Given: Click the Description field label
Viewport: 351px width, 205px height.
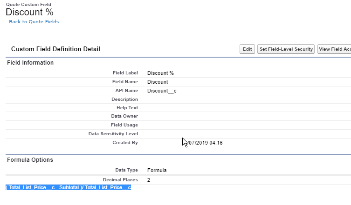Looking at the screenshot, I should click(124, 99).
